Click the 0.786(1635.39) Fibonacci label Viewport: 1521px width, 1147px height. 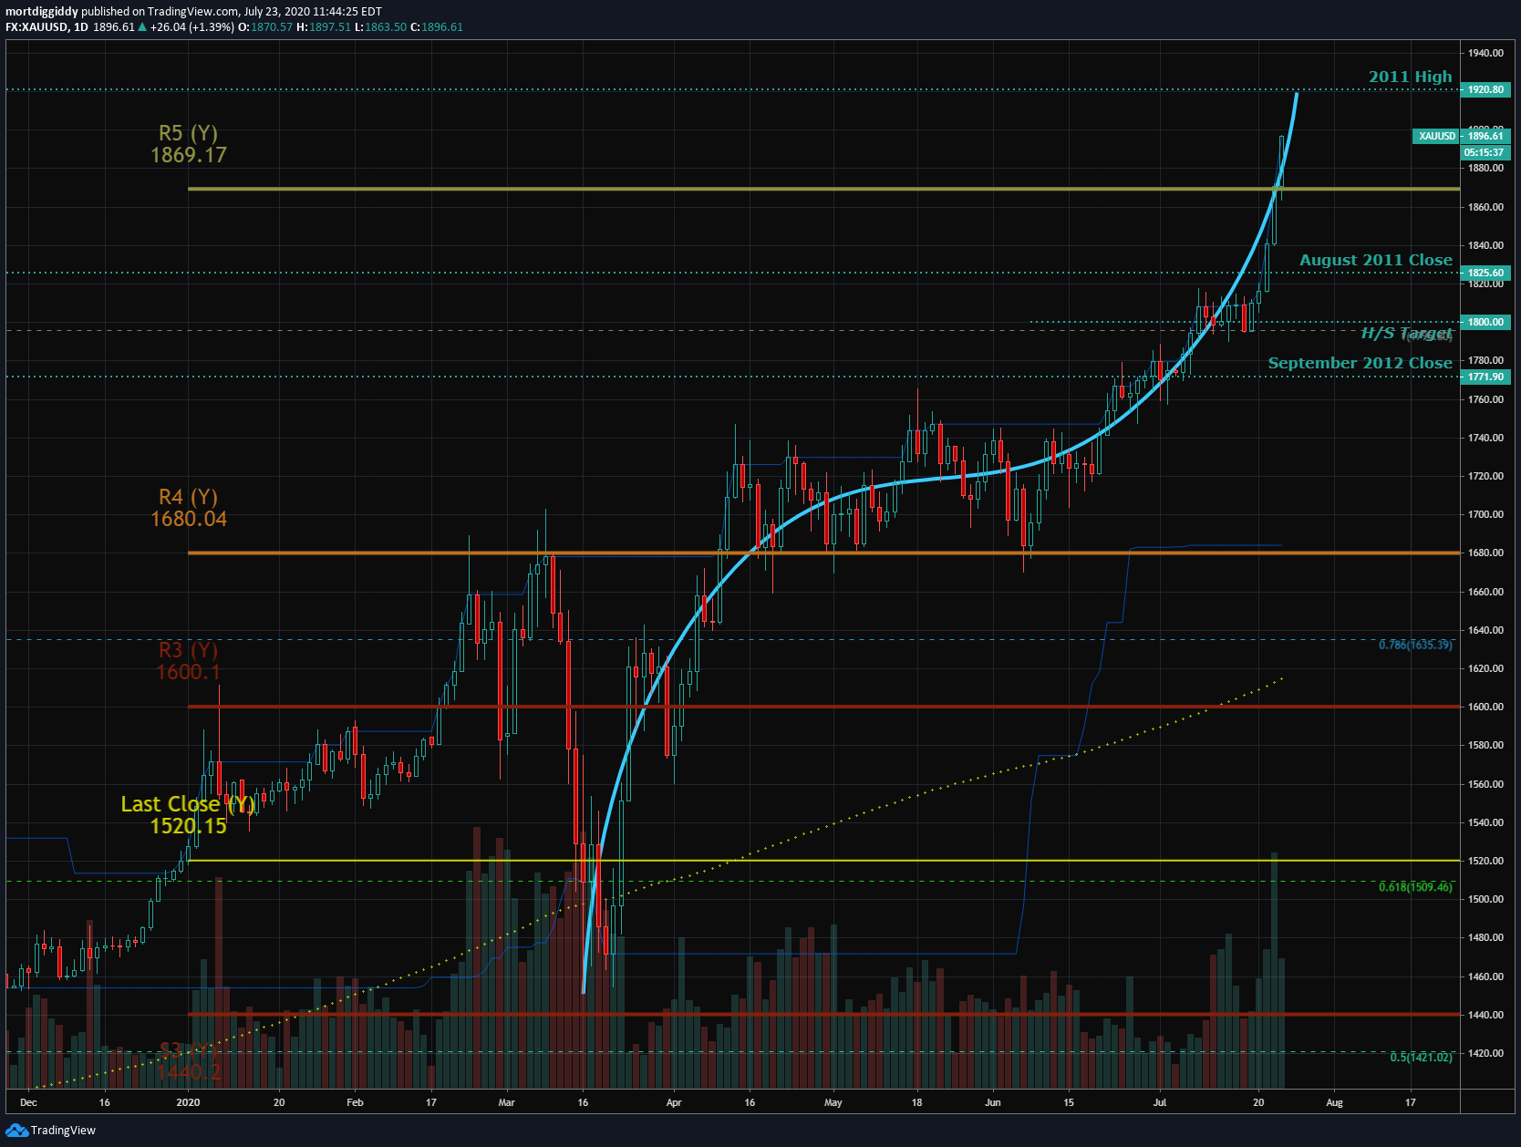[x=1415, y=645]
